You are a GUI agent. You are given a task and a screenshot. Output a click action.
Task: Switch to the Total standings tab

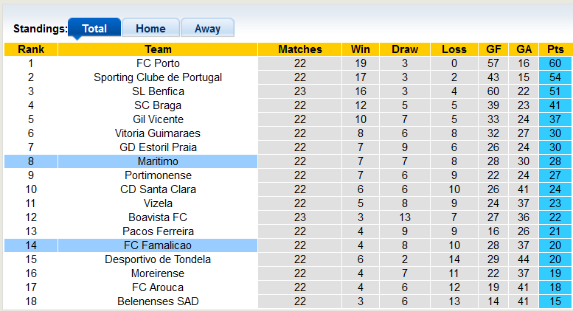point(94,29)
